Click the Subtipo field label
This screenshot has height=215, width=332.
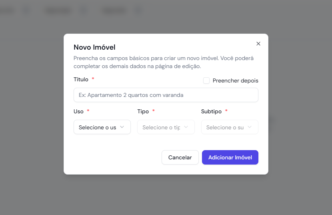coord(211,112)
